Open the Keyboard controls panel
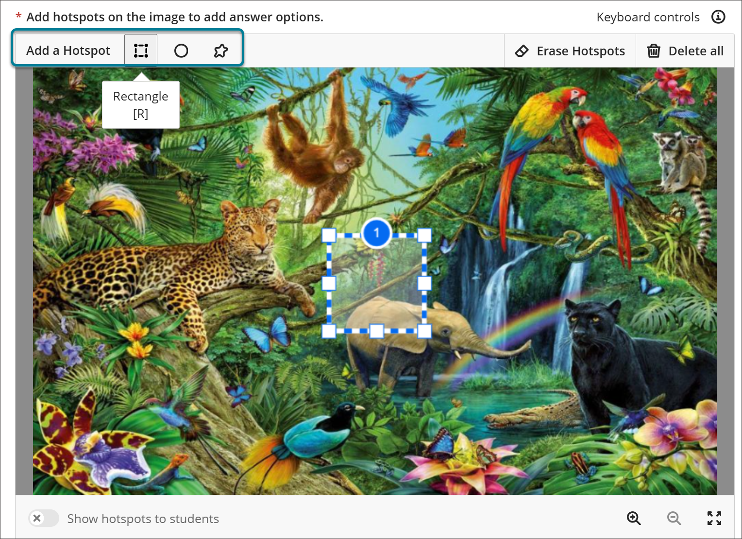742x539 pixels. (647, 17)
